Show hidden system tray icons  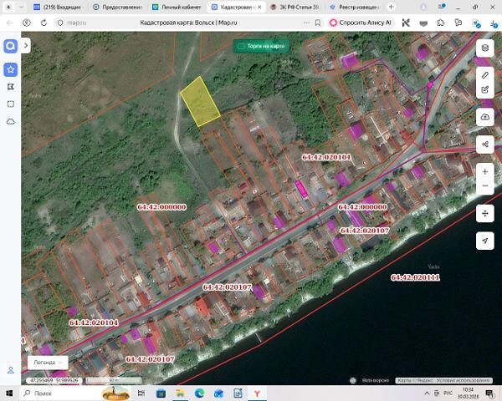pyautogui.click(x=427, y=393)
